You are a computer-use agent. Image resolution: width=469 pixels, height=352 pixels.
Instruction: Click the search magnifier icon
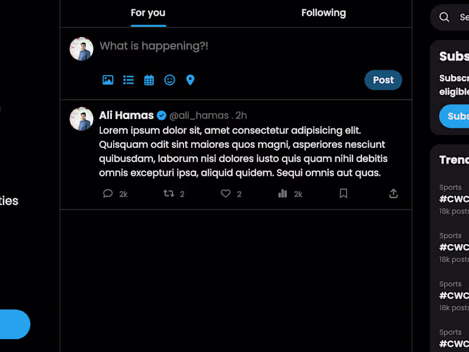pyautogui.click(x=444, y=17)
